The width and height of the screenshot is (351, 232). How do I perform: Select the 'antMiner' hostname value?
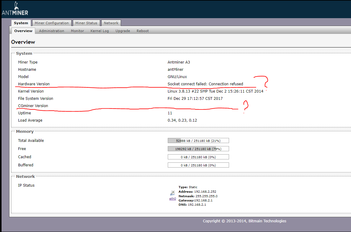(x=175, y=70)
